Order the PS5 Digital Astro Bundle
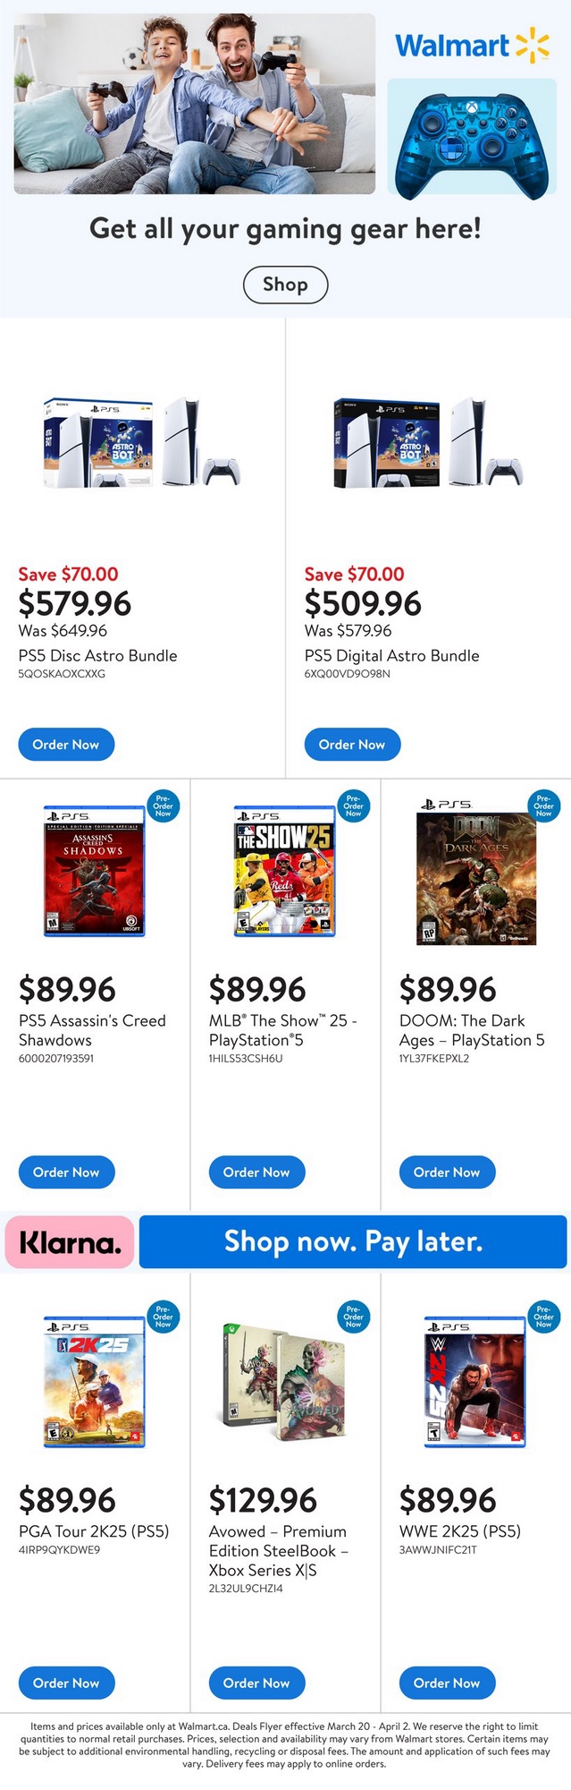This screenshot has height=1790, width=571. (x=352, y=744)
